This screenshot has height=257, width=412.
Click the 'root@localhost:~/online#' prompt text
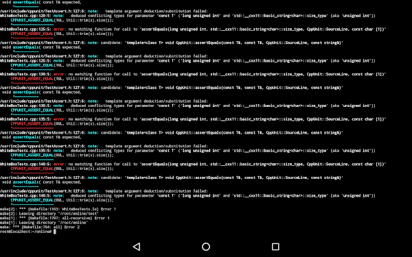click(26, 232)
